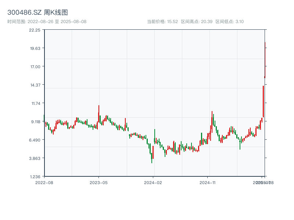Click the 区间低点 3.10 label
Viewport: 294px width, 220px height.
point(229,22)
